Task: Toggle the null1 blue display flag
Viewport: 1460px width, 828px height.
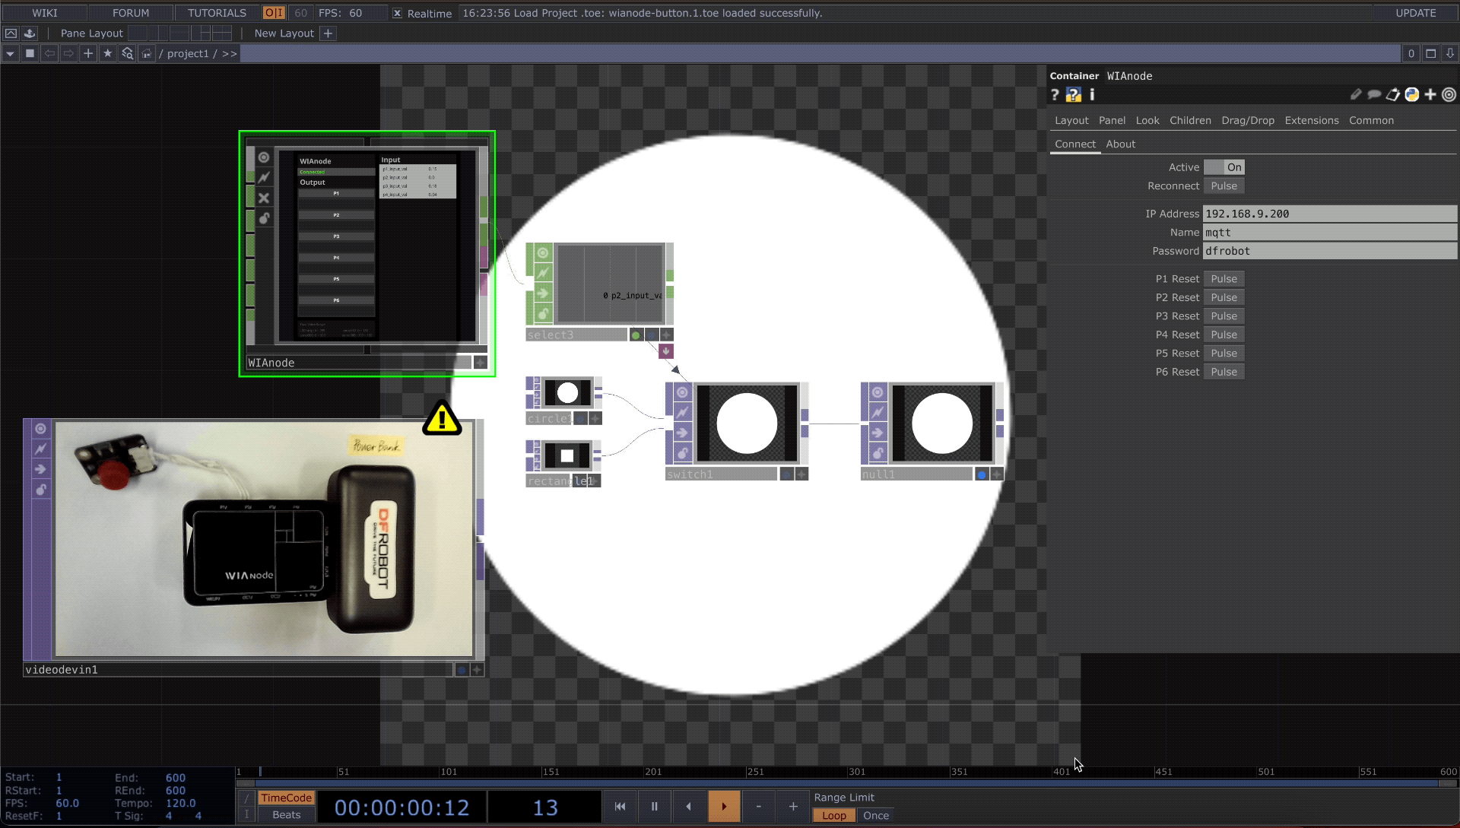Action: [981, 474]
